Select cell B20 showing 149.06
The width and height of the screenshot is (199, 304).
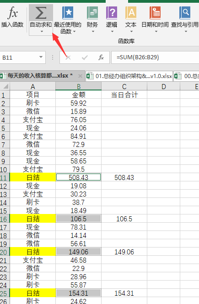pos(78,252)
